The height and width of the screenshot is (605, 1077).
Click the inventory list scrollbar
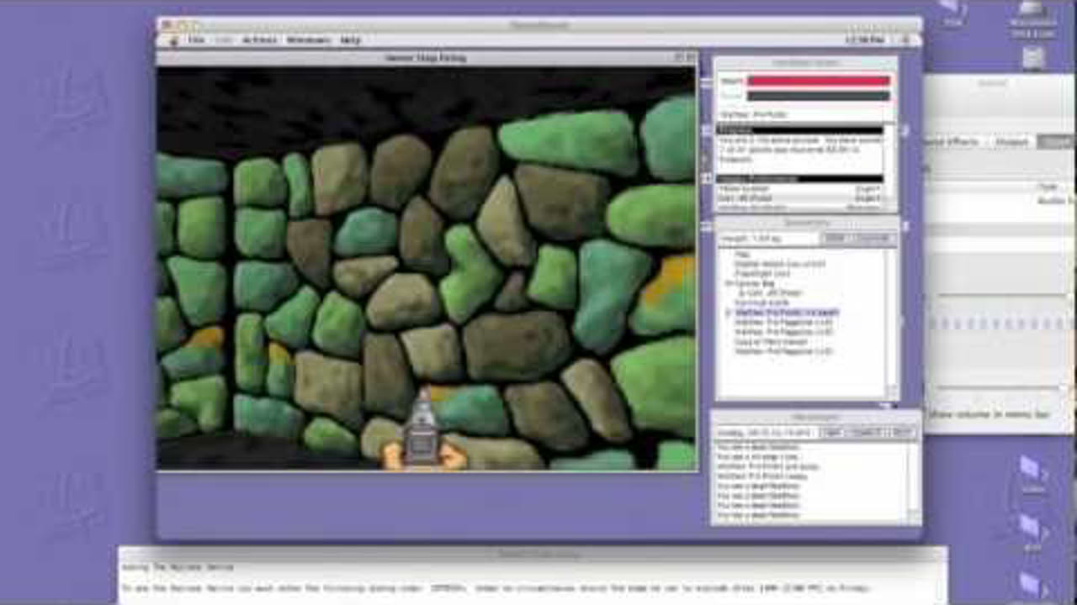(x=892, y=323)
